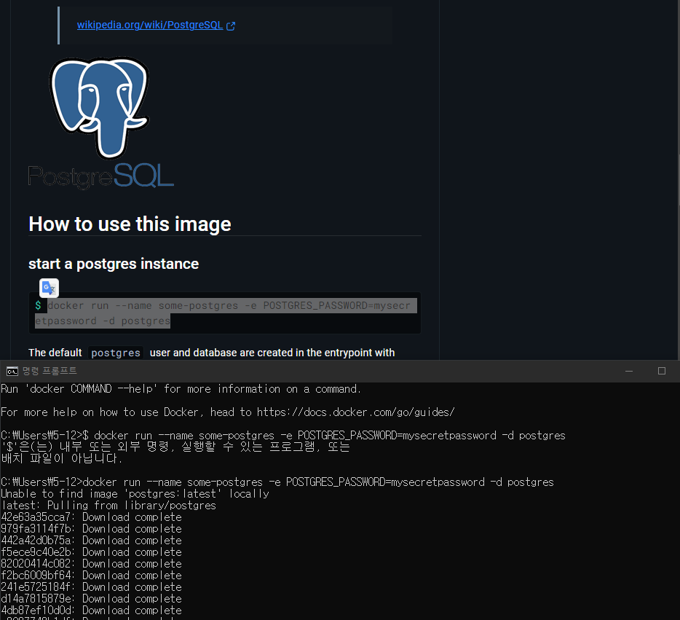This screenshot has width=680, height=620.
Task: Click the Korean error message about '$'
Action: 175,452
